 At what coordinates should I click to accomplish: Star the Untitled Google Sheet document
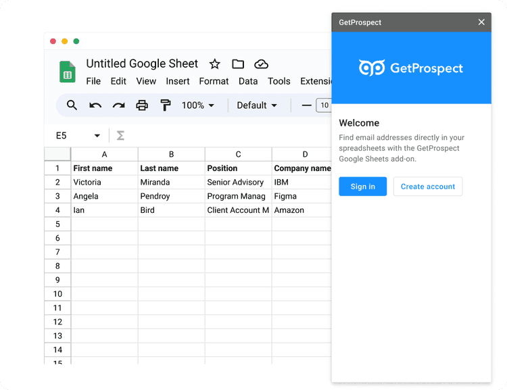[215, 64]
